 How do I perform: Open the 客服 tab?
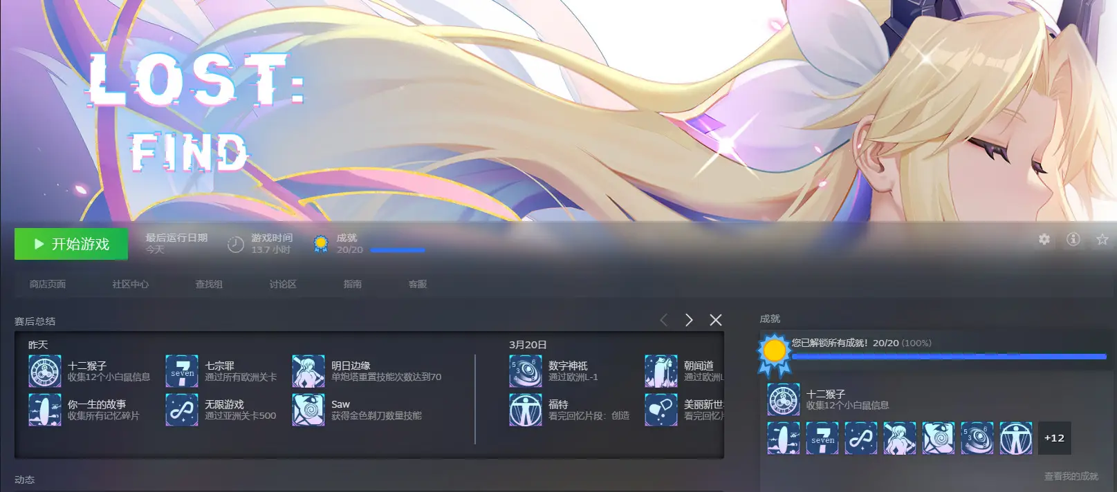(418, 284)
